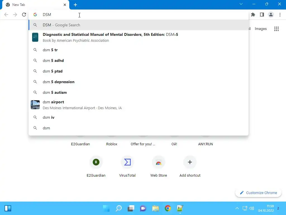This screenshot has height=215, width=286.
Task: Show hidden system tray icons
Action: click(237, 208)
